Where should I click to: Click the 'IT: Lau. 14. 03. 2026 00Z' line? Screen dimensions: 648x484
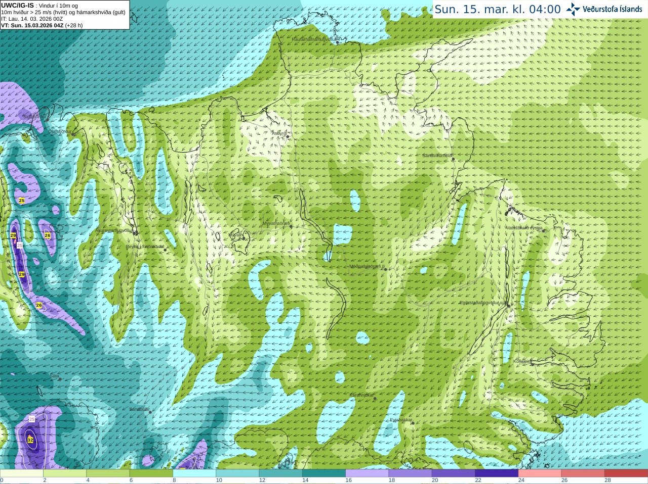pyautogui.click(x=32, y=19)
